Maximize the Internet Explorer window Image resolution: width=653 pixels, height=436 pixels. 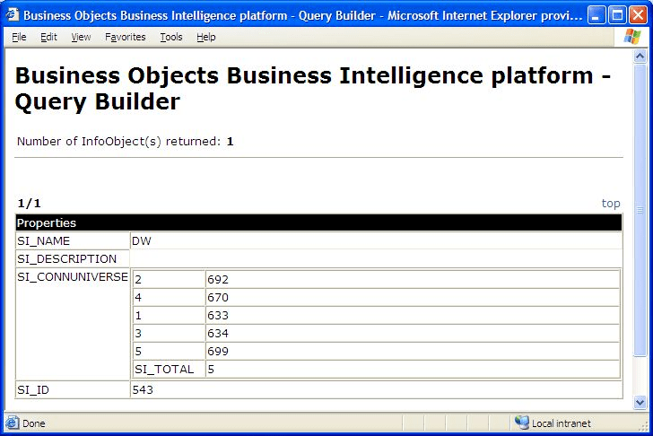[x=617, y=15]
